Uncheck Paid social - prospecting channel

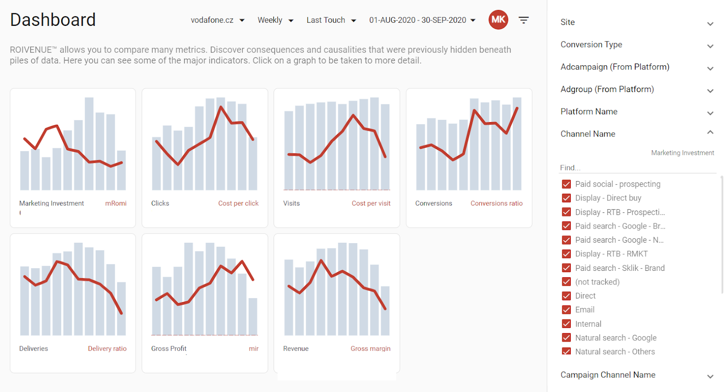[x=566, y=184]
